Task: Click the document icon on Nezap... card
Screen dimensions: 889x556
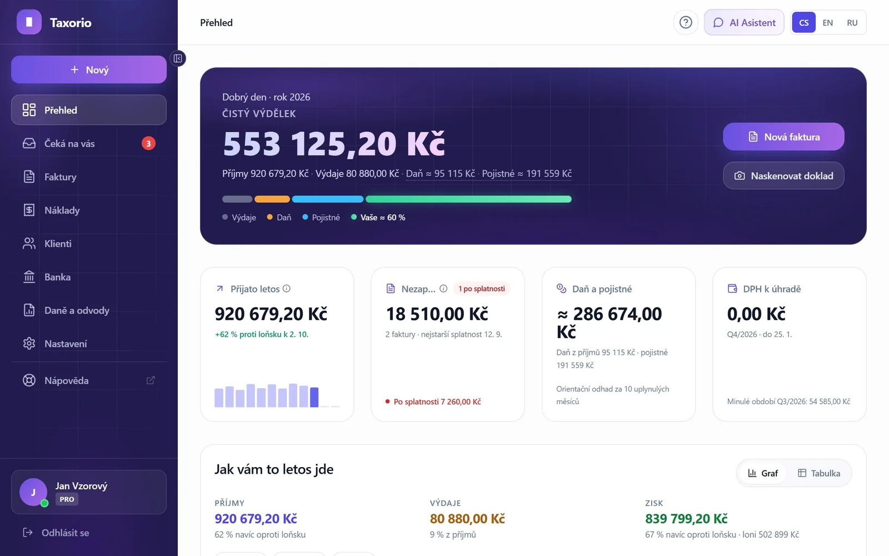Action: point(391,289)
